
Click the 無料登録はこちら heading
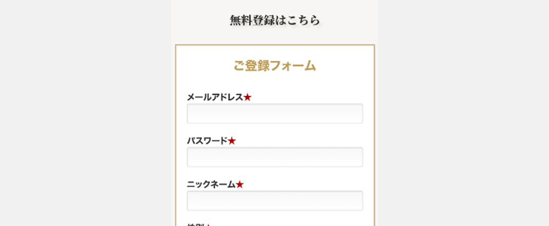(274, 21)
